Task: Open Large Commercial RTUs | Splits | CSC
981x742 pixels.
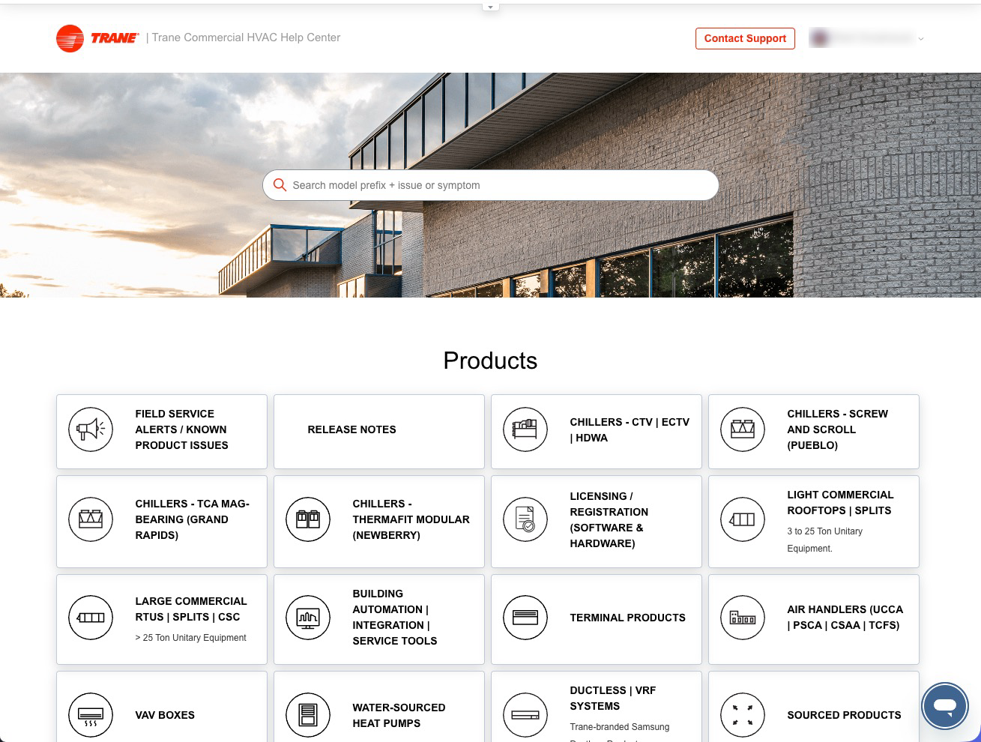Action: [162, 619]
